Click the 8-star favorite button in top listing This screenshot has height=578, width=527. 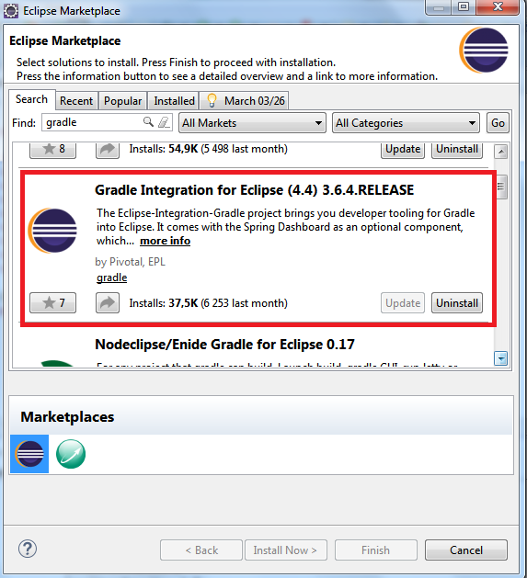coord(52,150)
